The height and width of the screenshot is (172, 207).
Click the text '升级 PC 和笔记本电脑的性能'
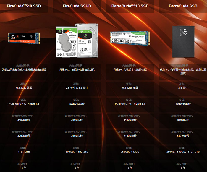[x=130, y=69]
